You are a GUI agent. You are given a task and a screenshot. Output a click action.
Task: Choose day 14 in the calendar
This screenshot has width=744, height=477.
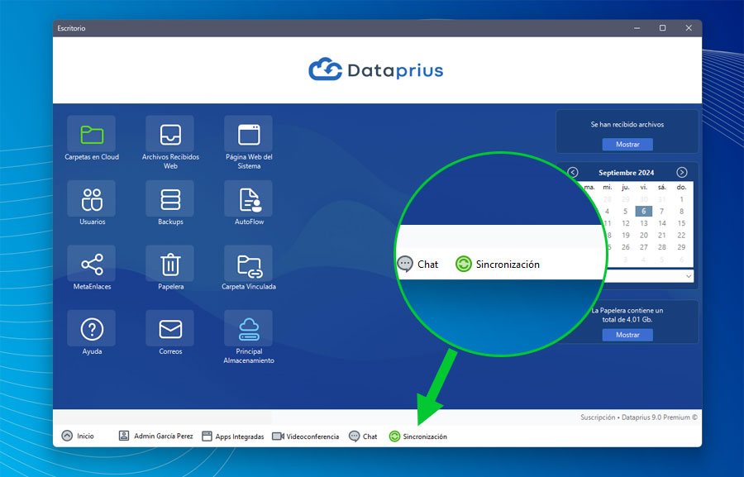[x=662, y=223]
